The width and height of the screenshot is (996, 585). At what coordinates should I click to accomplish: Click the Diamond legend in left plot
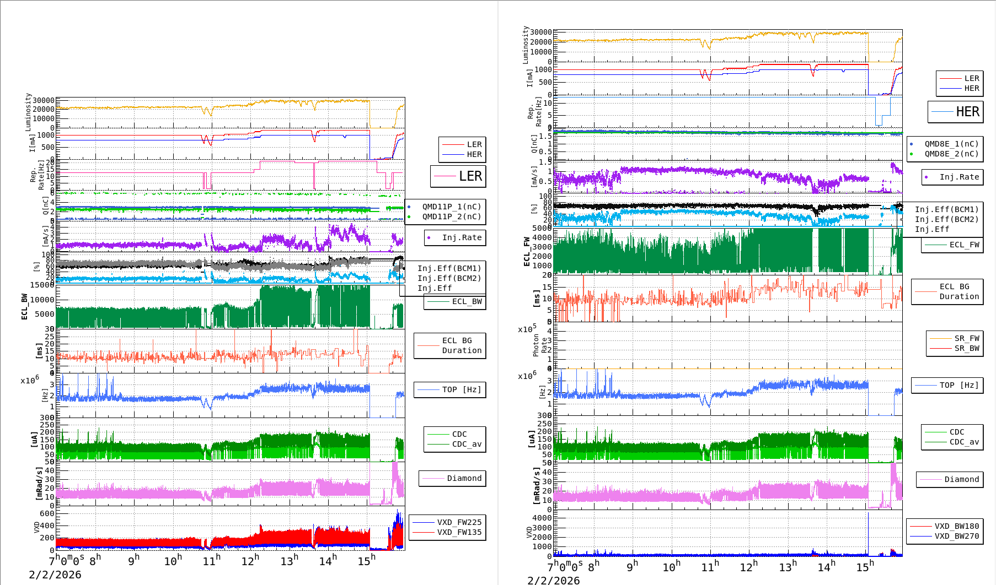(x=464, y=478)
